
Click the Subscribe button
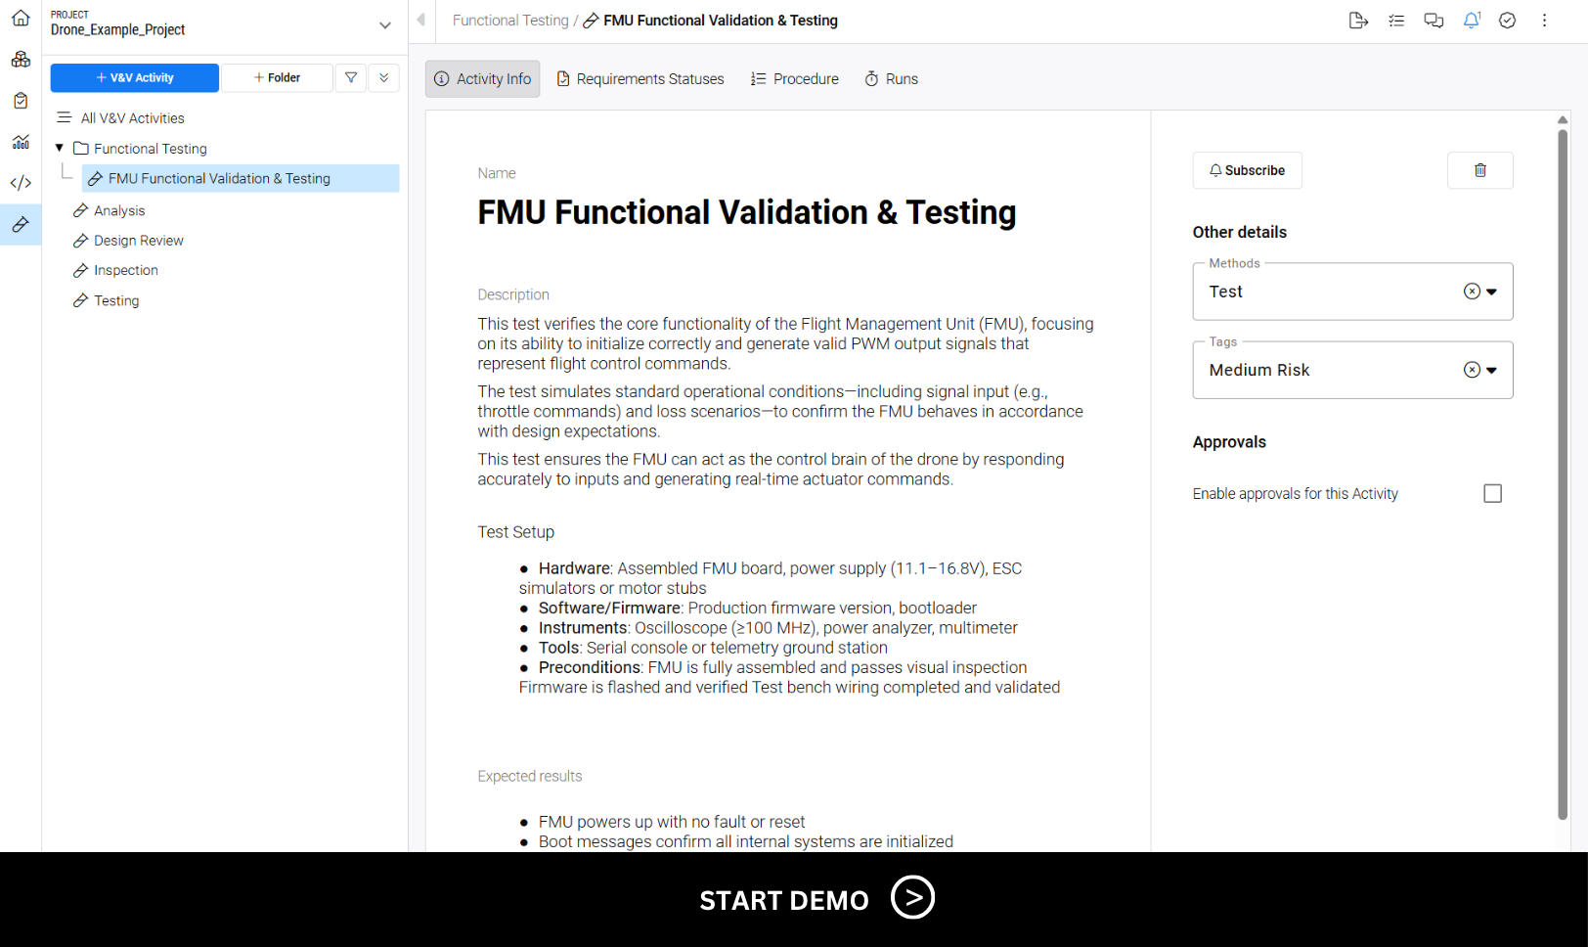tap(1247, 170)
